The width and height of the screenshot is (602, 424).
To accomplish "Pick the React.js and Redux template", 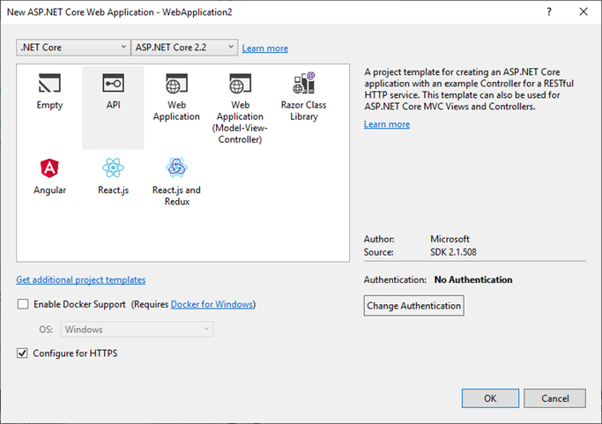I will tap(176, 168).
